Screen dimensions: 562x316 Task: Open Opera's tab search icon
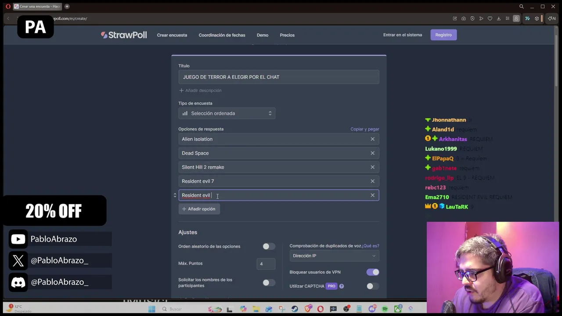(x=521, y=7)
